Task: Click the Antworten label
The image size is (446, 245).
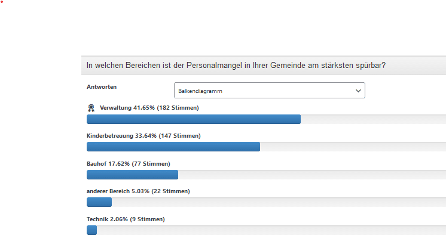Action: coord(102,87)
